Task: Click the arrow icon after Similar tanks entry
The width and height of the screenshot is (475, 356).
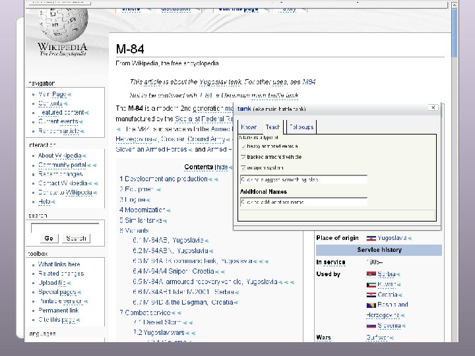Action: [x=165, y=221]
